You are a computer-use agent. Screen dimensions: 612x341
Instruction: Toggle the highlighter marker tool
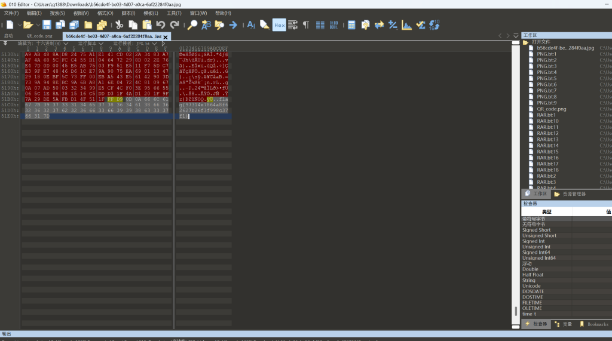coord(264,25)
